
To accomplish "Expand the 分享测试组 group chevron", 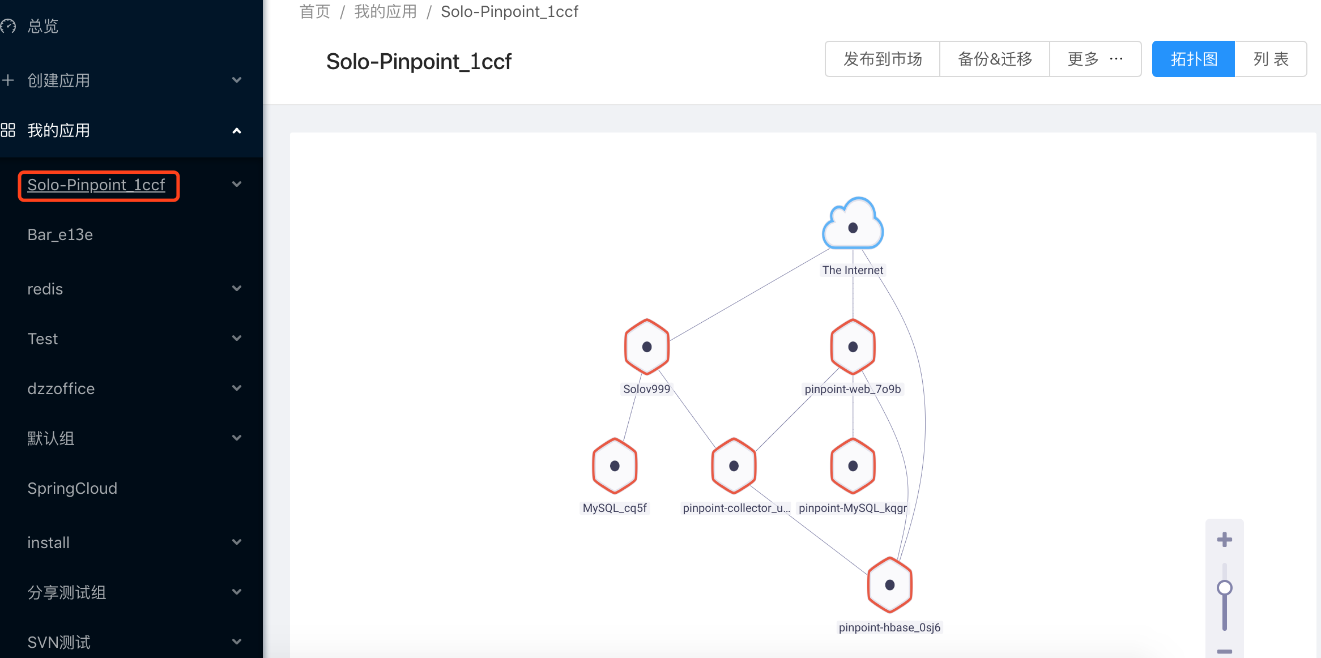I will pyautogui.click(x=237, y=592).
